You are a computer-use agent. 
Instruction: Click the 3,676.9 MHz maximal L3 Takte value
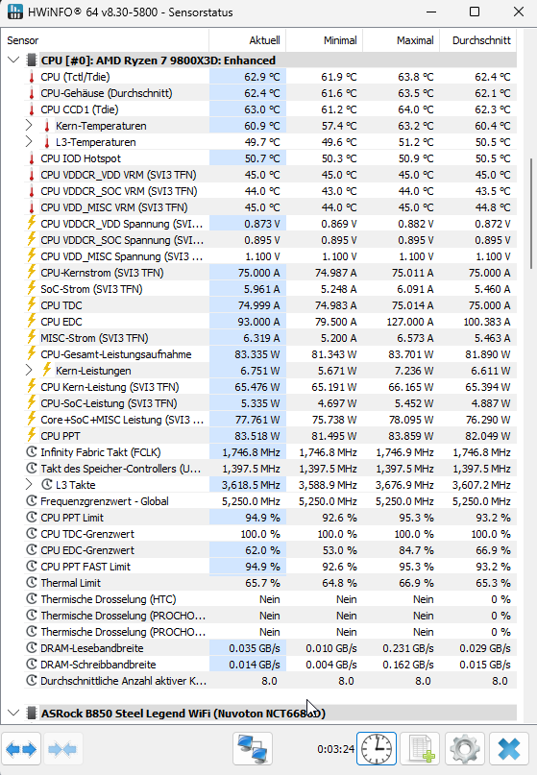(x=405, y=485)
